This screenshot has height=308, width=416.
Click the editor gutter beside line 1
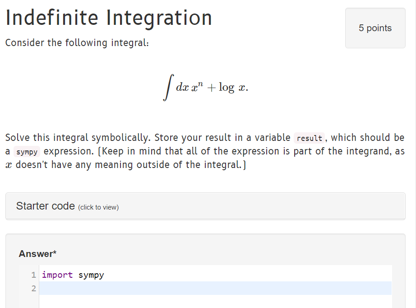[x=33, y=274]
